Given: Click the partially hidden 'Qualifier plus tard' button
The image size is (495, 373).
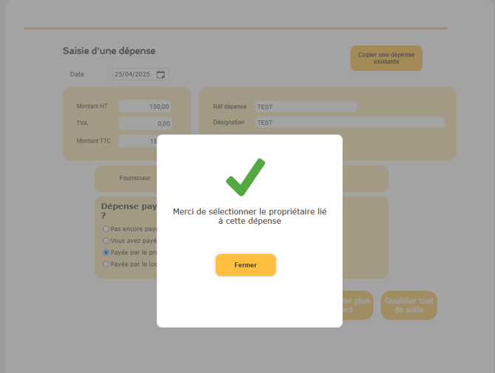Looking at the screenshot, I should tap(358, 305).
